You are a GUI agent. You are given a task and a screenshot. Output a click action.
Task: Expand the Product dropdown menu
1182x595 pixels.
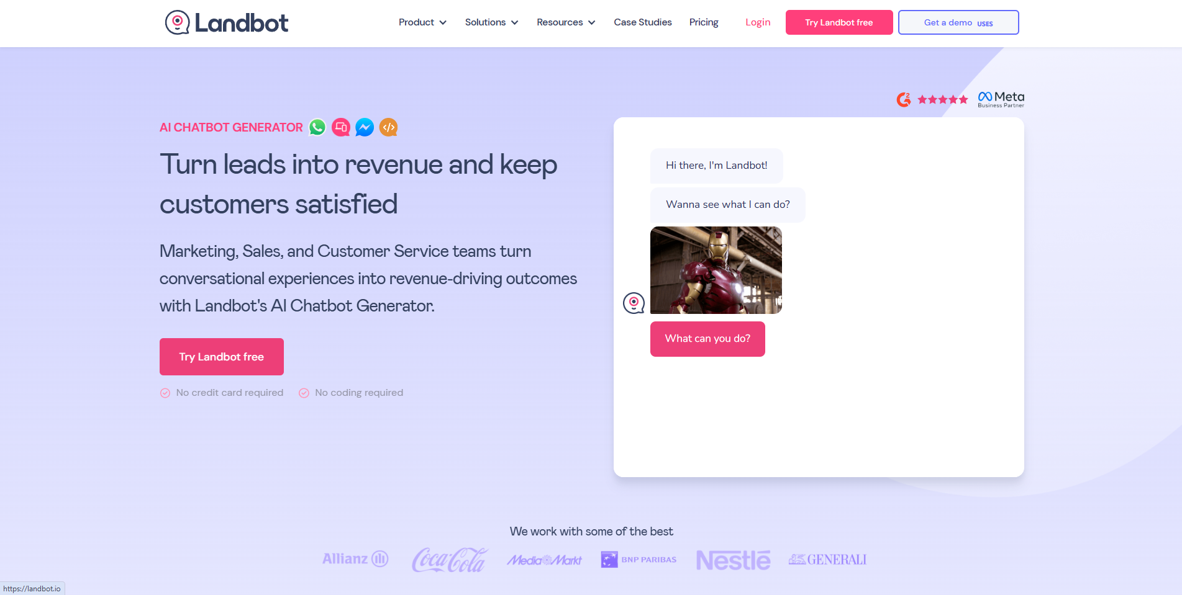(422, 22)
